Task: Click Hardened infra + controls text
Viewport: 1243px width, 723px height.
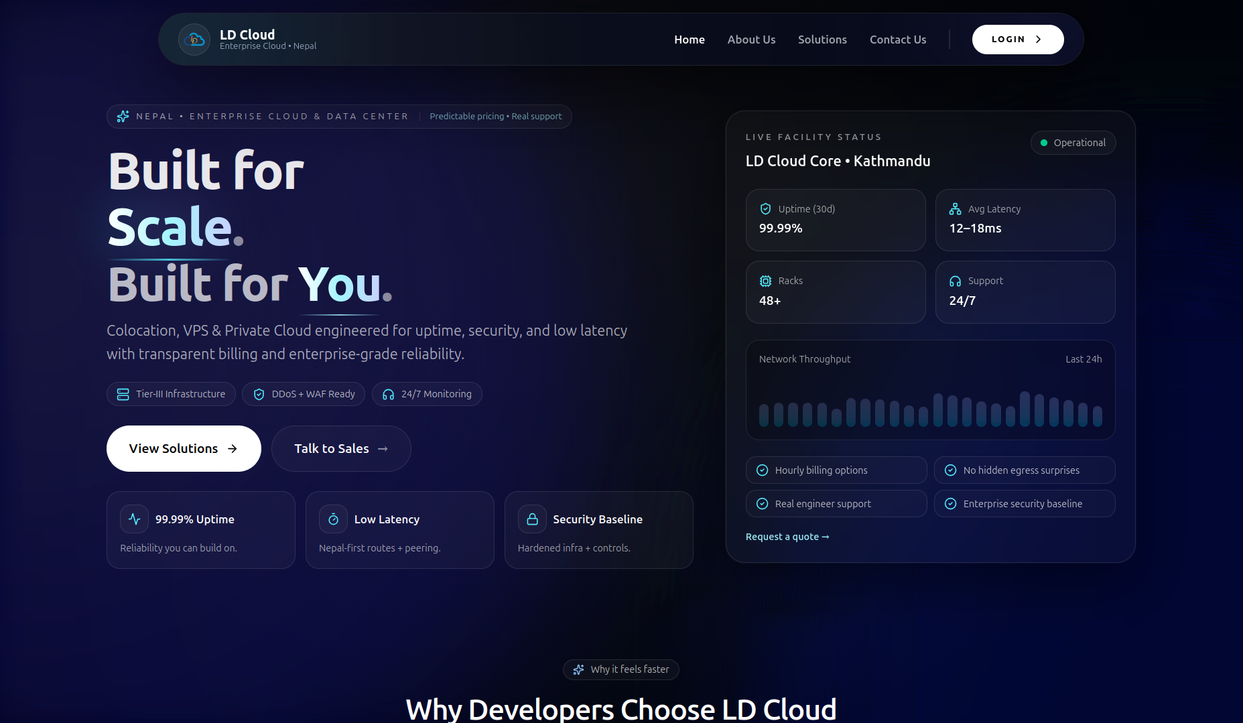Action: point(574,548)
